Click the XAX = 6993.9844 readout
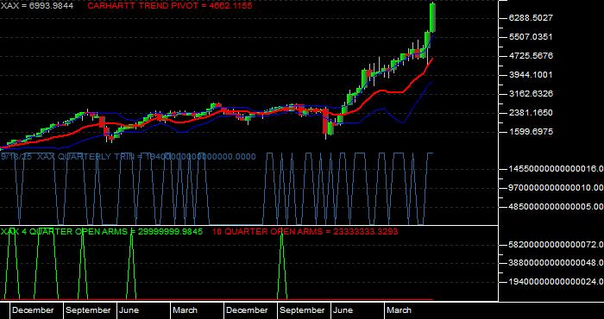Screen dimensions: 604x319 [37, 6]
